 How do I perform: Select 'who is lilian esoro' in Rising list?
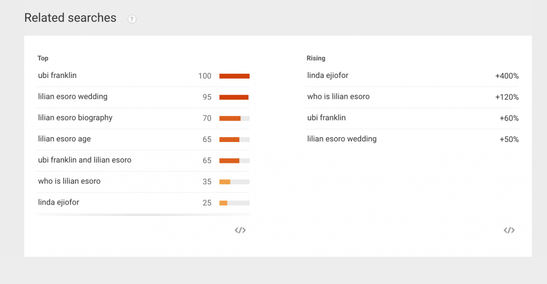point(339,97)
